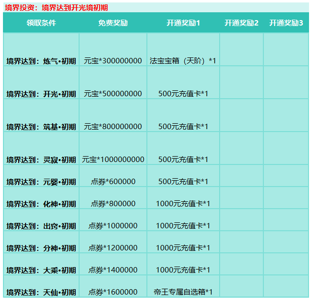This screenshot has width=311, height=298.
Task: Select 1000元充值卡*1 in the 大乘 row
Action: pyautogui.click(x=183, y=270)
